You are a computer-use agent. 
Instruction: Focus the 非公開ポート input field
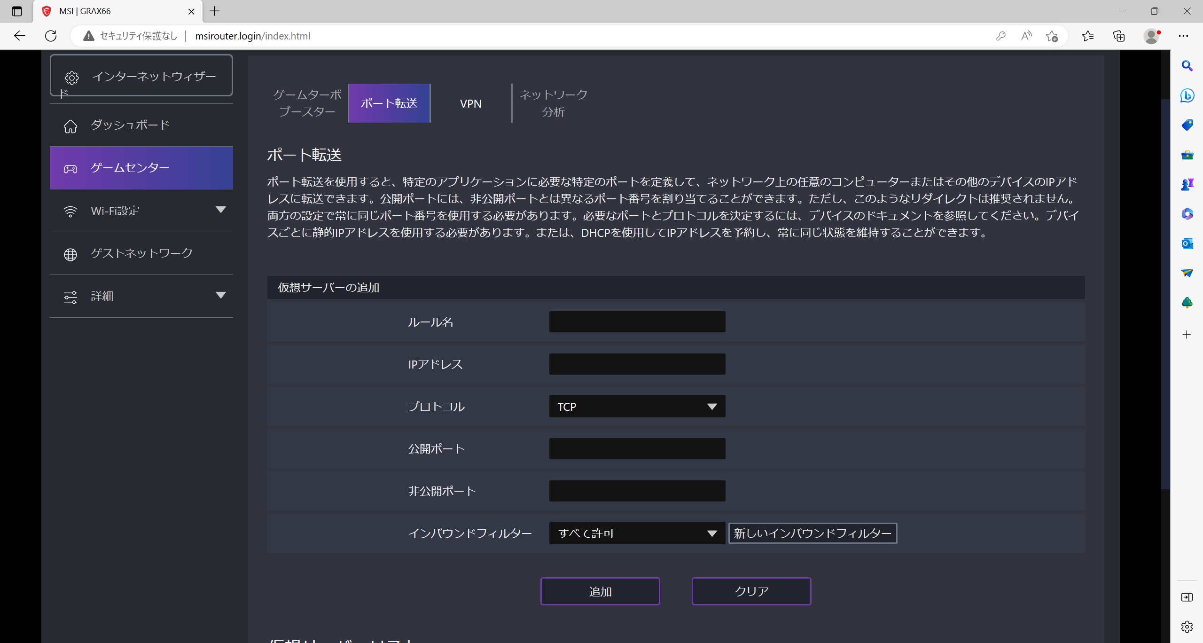tap(637, 491)
